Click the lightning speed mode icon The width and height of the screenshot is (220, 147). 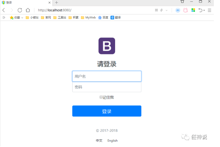tap(162, 10)
